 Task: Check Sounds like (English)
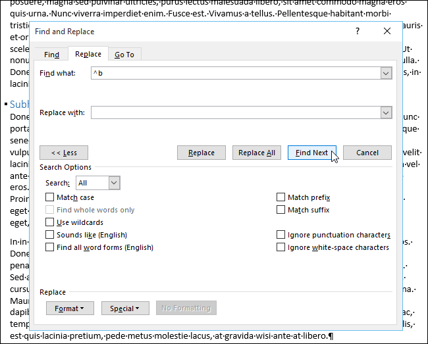50,235
